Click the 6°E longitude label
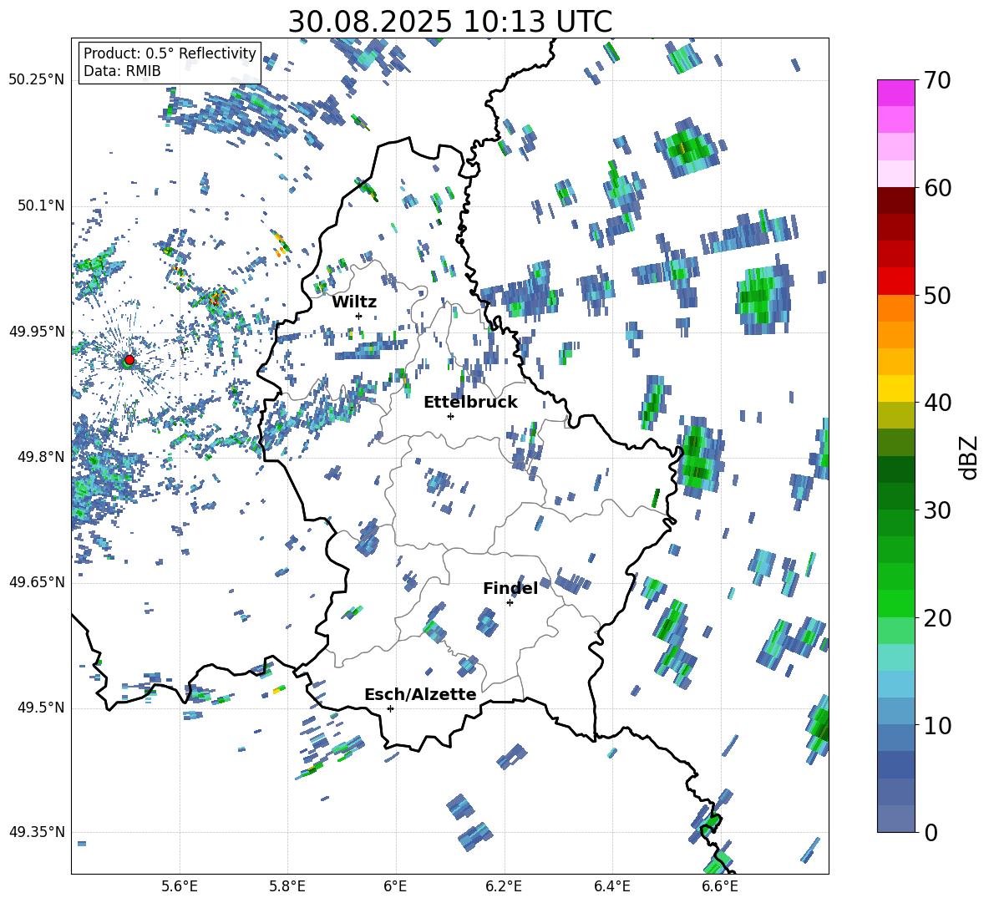Viewport: 989px width, 903px height. click(395, 886)
